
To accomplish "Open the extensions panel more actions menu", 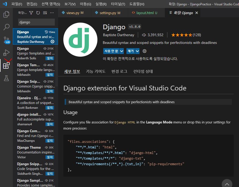I will coord(52,13).
